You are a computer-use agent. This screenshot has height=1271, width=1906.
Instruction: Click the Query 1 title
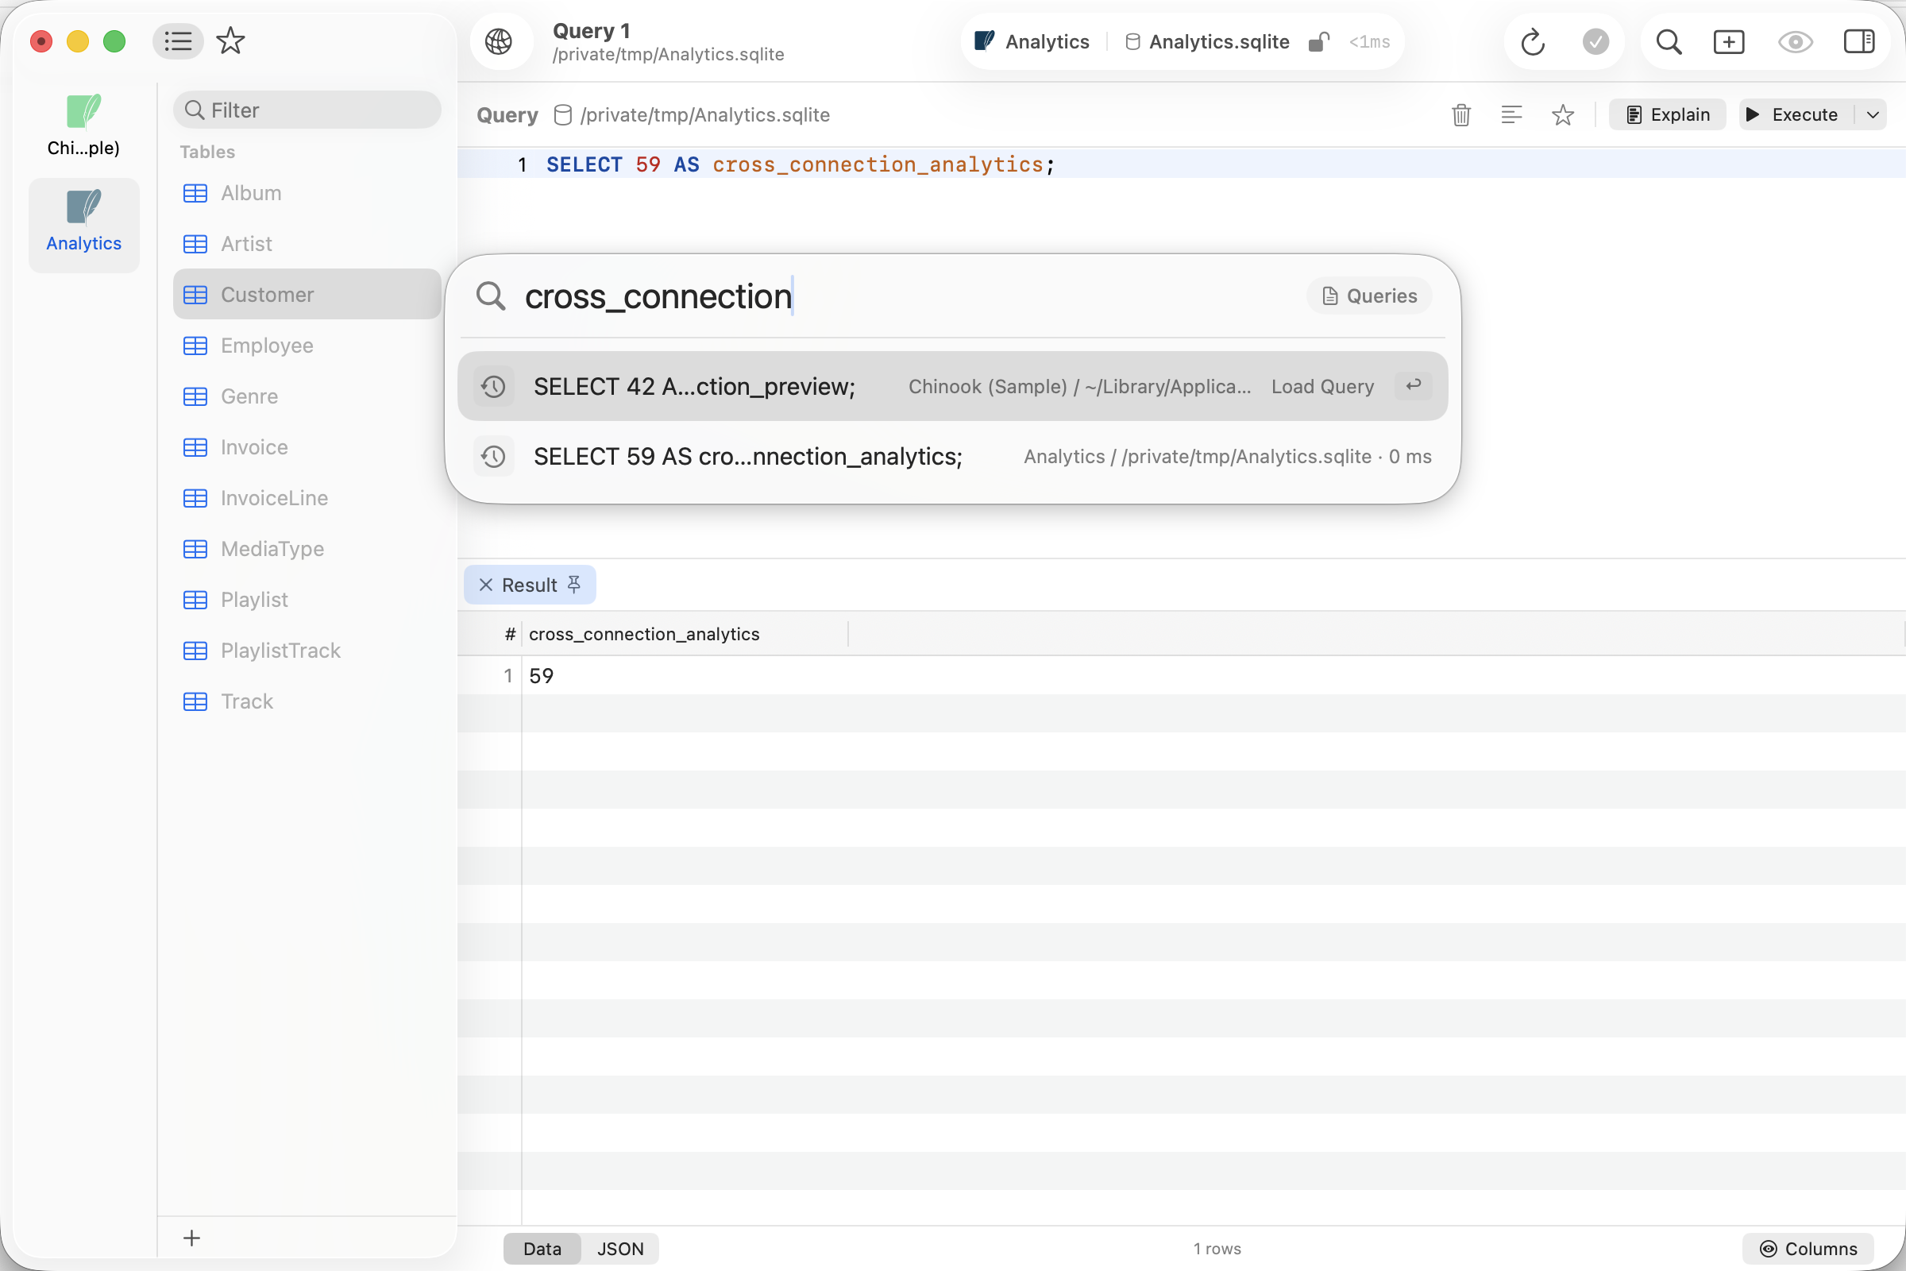592,31
